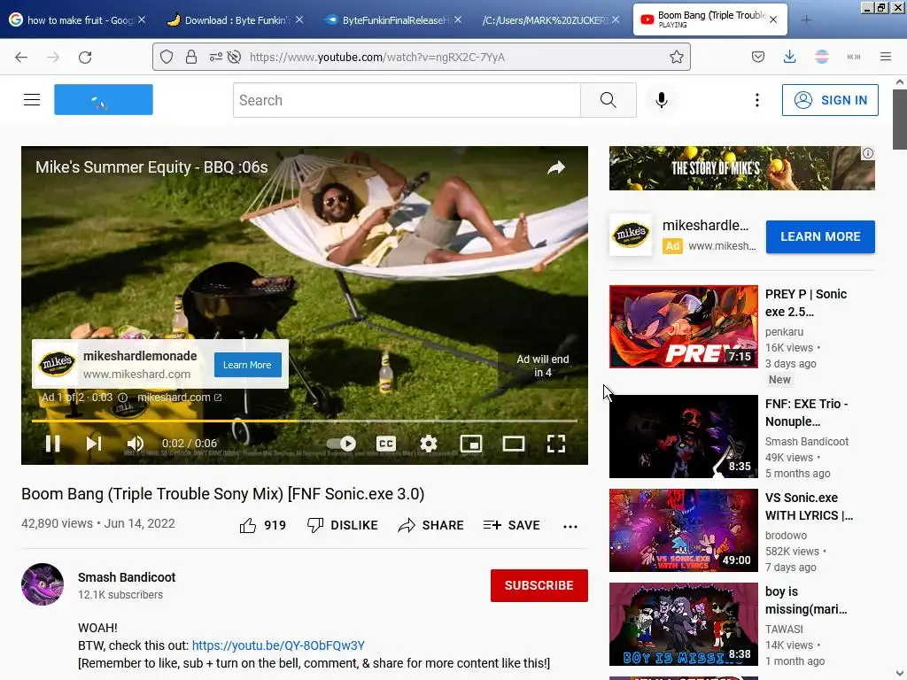Open player settings gear
Image resolution: width=907 pixels, height=680 pixels.
point(428,444)
